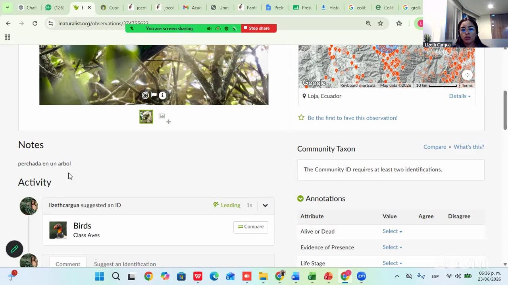
Task: Click the star icon to fave observation
Action: coord(301,118)
